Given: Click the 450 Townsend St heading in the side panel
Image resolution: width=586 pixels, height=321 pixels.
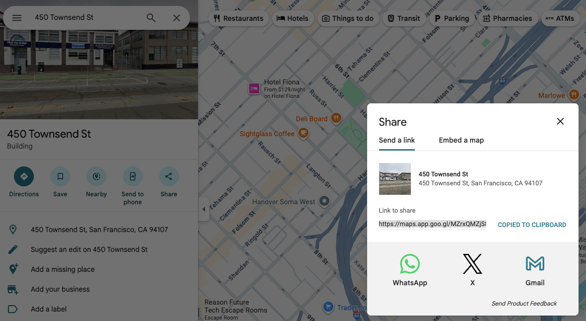Looking at the screenshot, I should click(49, 134).
